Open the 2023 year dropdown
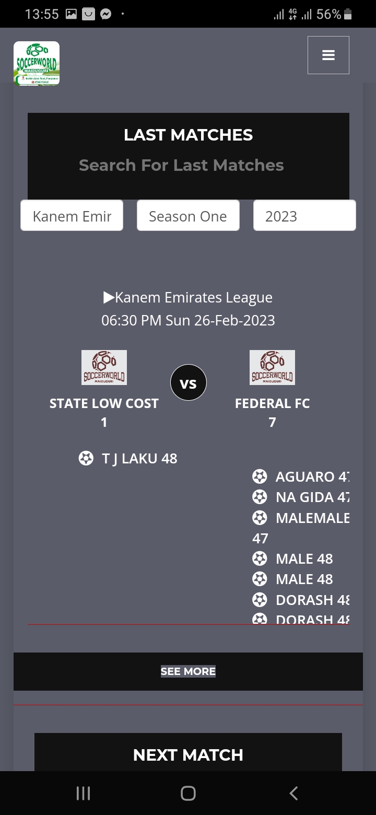 (x=304, y=215)
